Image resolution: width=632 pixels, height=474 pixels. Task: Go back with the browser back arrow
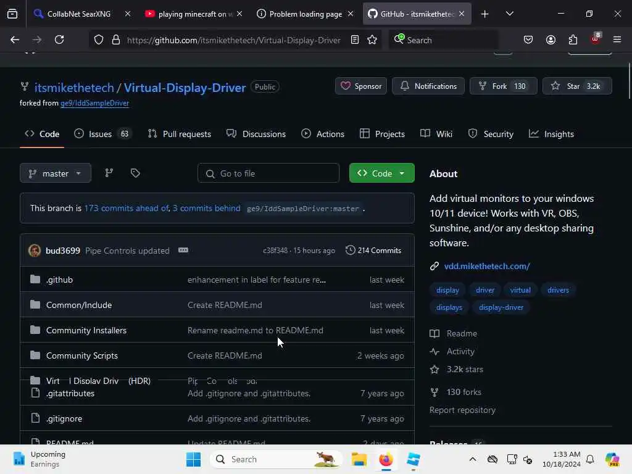(15, 39)
